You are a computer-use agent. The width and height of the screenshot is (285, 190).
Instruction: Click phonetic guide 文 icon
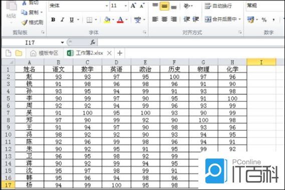137,19
